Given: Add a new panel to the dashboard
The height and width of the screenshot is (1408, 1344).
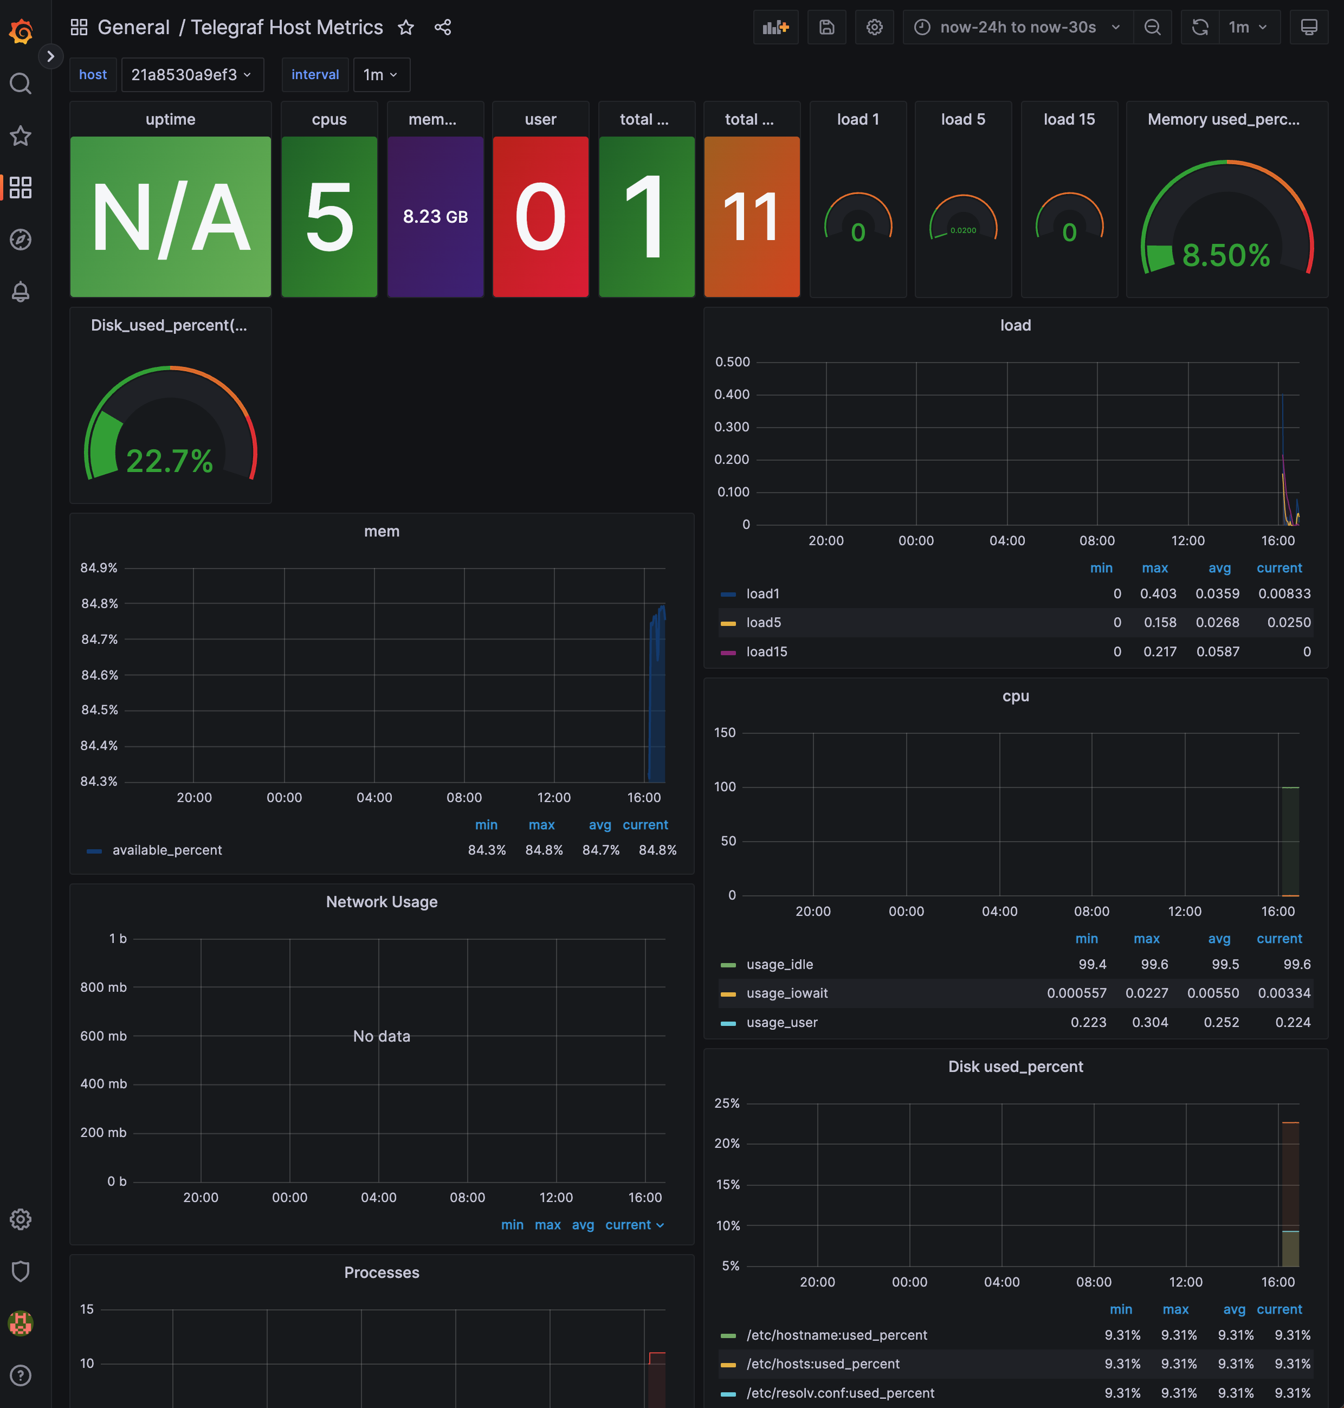Looking at the screenshot, I should (x=775, y=27).
